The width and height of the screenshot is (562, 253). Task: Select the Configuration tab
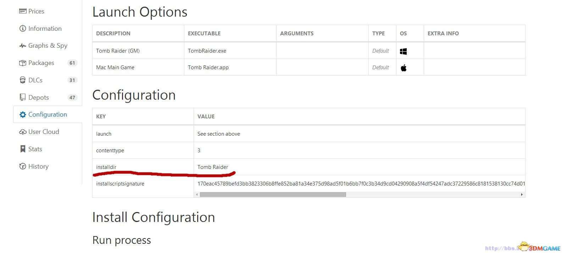pyautogui.click(x=48, y=114)
